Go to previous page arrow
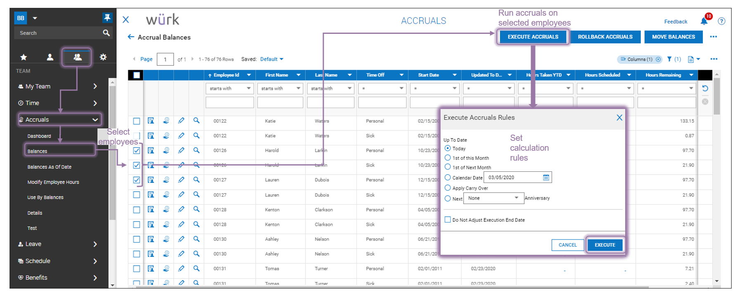Image resolution: width=735 pixels, height=294 pixels. [x=134, y=59]
